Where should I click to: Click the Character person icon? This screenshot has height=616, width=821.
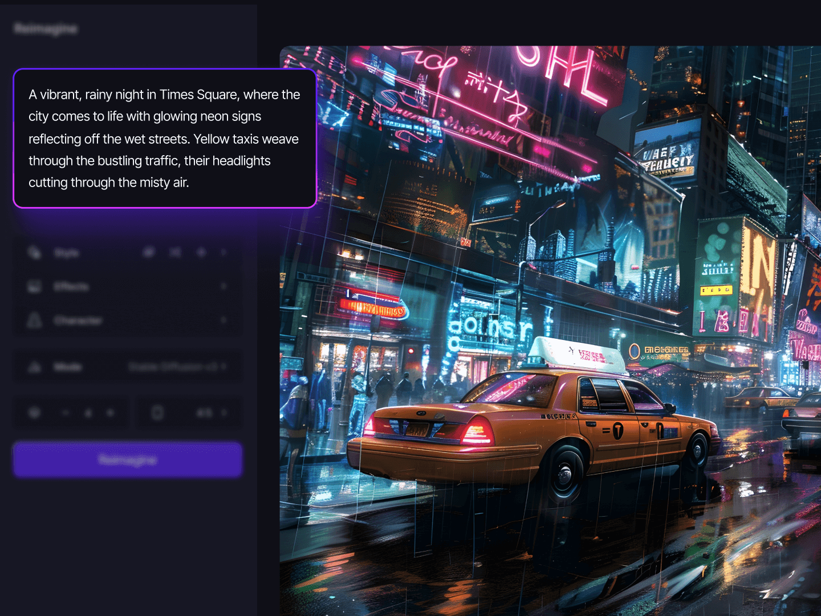click(35, 321)
